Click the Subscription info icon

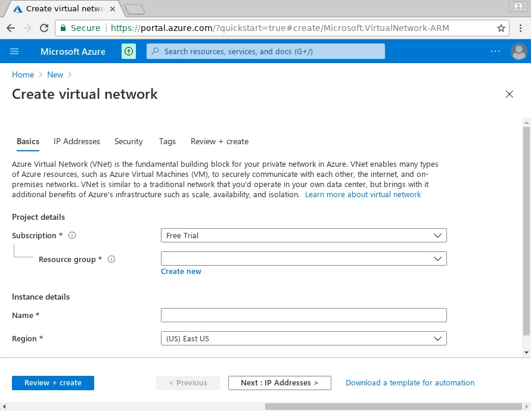click(72, 235)
